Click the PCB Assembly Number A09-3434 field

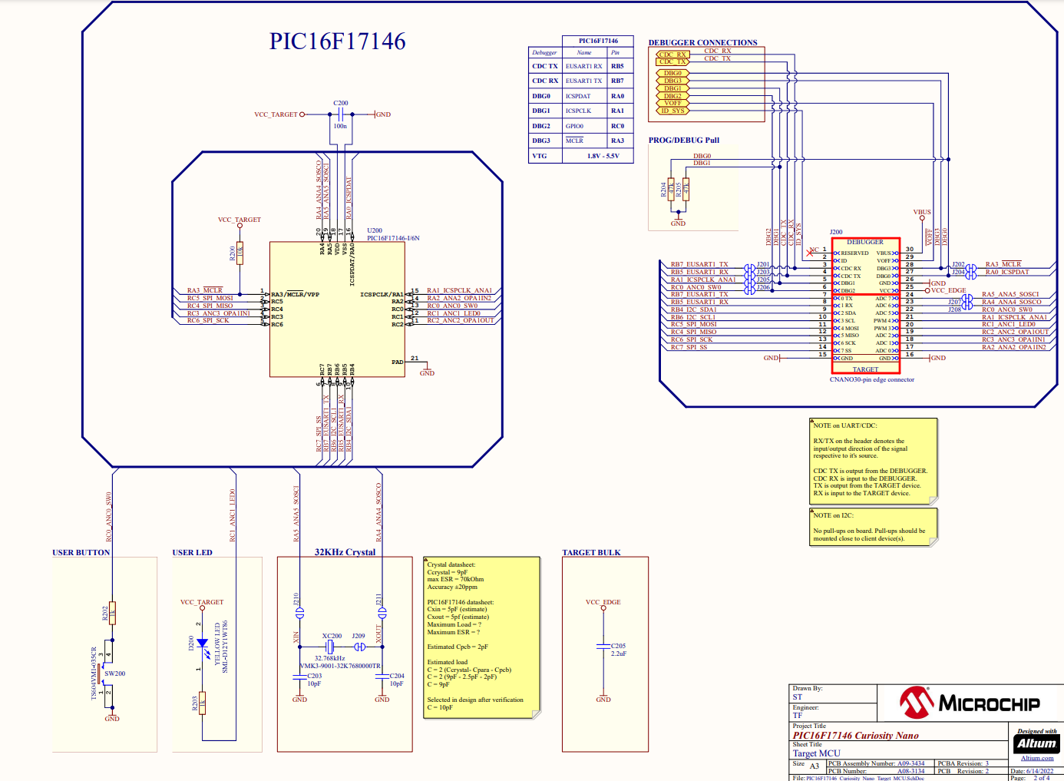[x=881, y=763]
